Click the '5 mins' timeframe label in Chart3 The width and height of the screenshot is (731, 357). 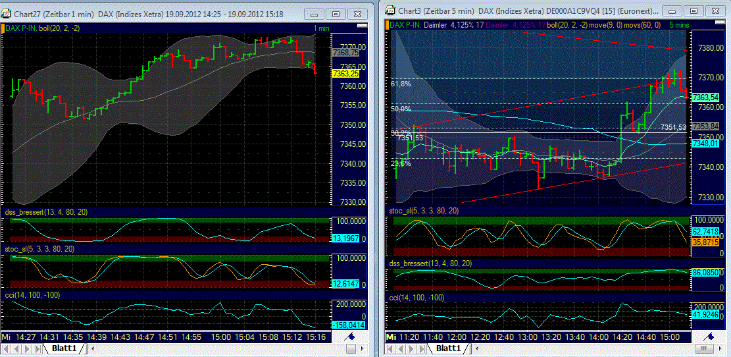678,25
